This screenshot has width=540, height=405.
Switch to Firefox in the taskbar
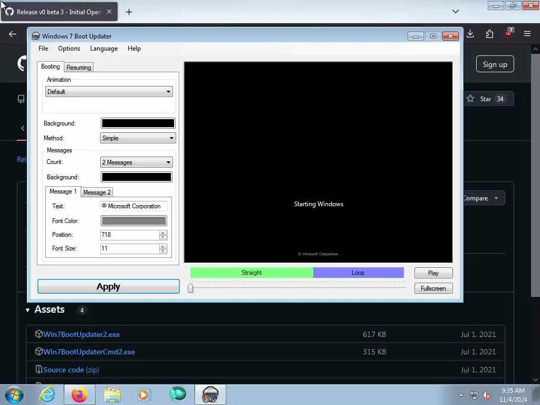pos(80,394)
